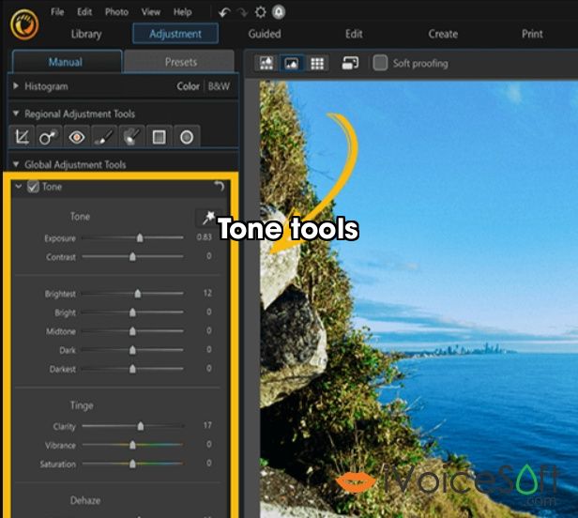Collapse the Regional Adjustment Tools section
The height and width of the screenshot is (518, 578).
click(16, 114)
